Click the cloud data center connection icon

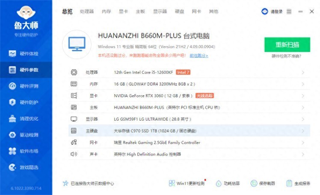[65, 183]
